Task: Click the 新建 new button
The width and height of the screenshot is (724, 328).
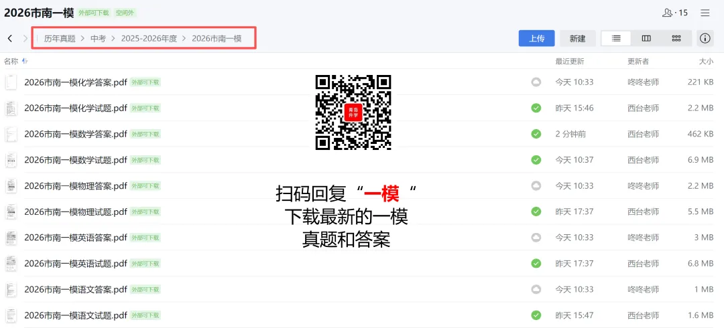Action: click(x=578, y=38)
